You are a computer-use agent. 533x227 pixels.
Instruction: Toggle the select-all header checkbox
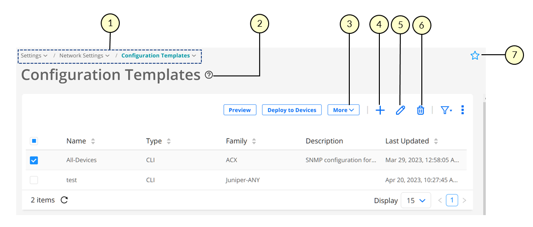pos(34,141)
